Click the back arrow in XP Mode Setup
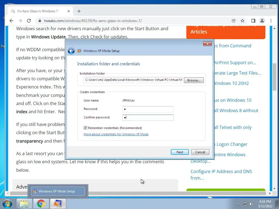This screenshot has width=279, height=209. pos(71,51)
